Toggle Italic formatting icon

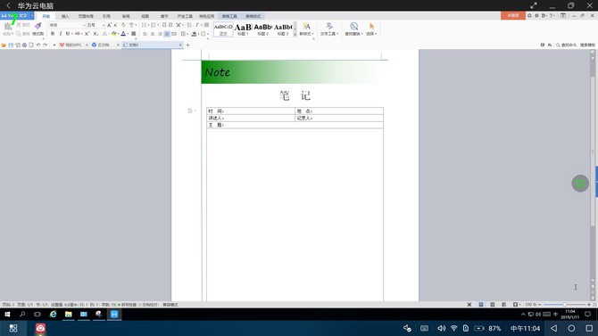click(61, 34)
